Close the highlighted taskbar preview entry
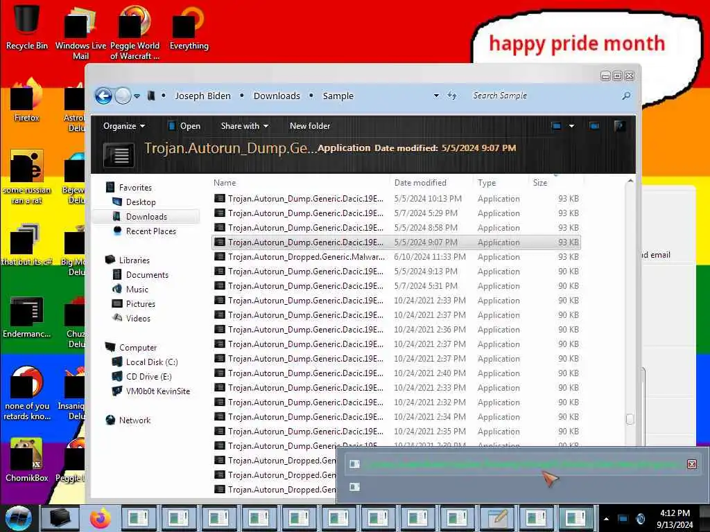Image resolution: width=710 pixels, height=532 pixels. click(691, 464)
